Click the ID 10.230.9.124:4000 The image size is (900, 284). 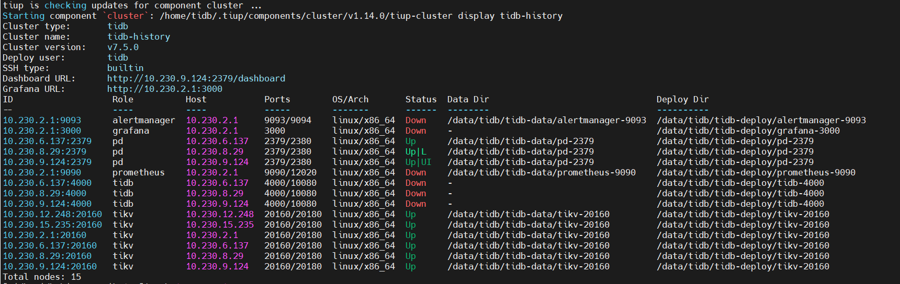click(47, 204)
